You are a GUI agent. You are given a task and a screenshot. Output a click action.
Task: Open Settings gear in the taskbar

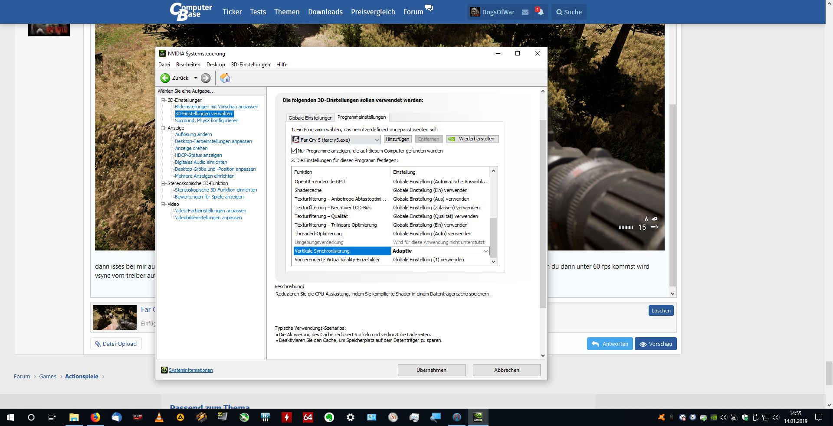tap(351, 417)
